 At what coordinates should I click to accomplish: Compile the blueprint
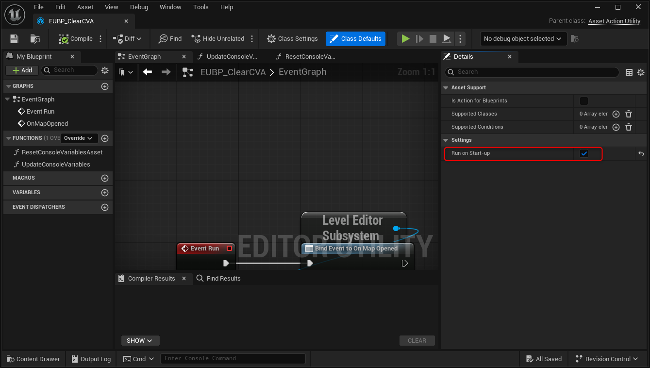76,39
